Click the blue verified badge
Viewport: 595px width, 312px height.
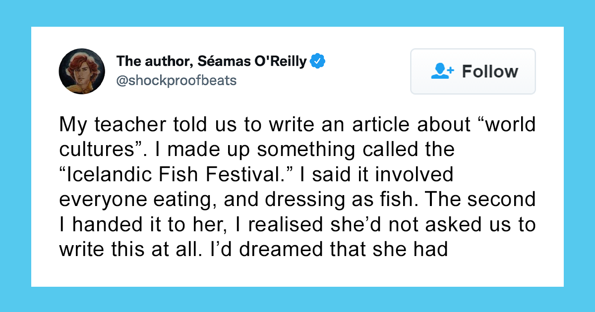click(317, 62)
